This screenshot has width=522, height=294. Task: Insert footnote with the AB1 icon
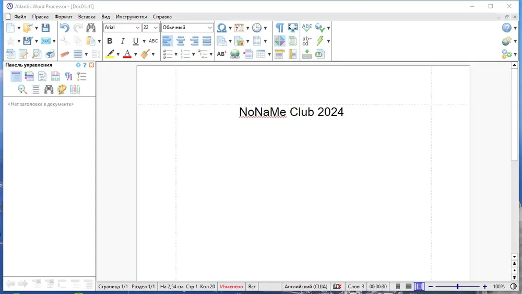click(221, 54)
